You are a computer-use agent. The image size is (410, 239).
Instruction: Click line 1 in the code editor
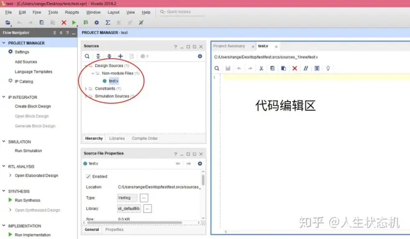(316, 78)
